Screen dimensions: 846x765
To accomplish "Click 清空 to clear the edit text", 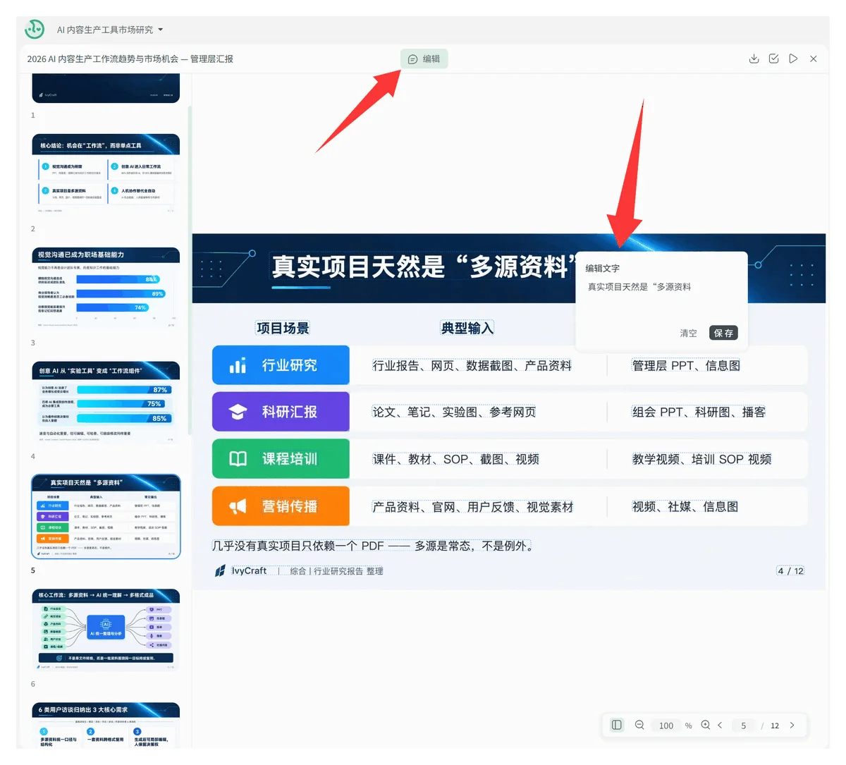I will click(x=688, y=333).
